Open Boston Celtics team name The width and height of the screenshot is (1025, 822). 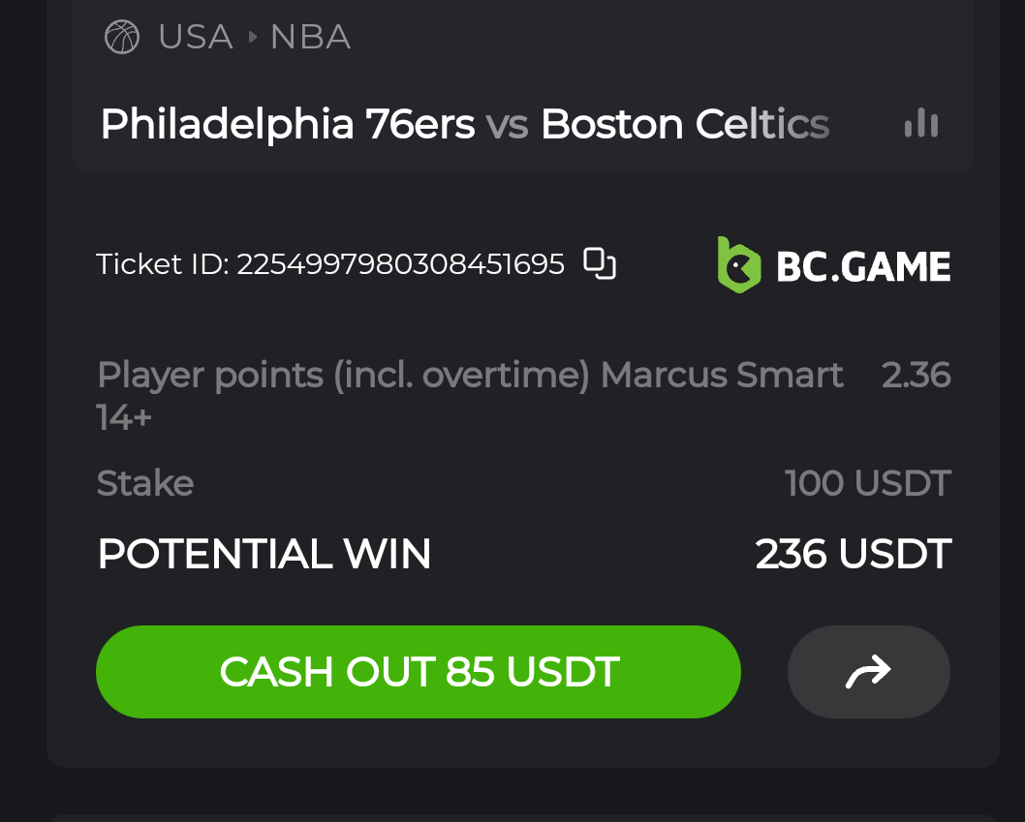pos(684,124)
